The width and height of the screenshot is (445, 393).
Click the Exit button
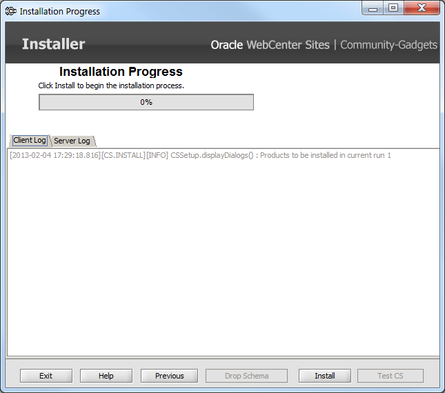point(46,376)
